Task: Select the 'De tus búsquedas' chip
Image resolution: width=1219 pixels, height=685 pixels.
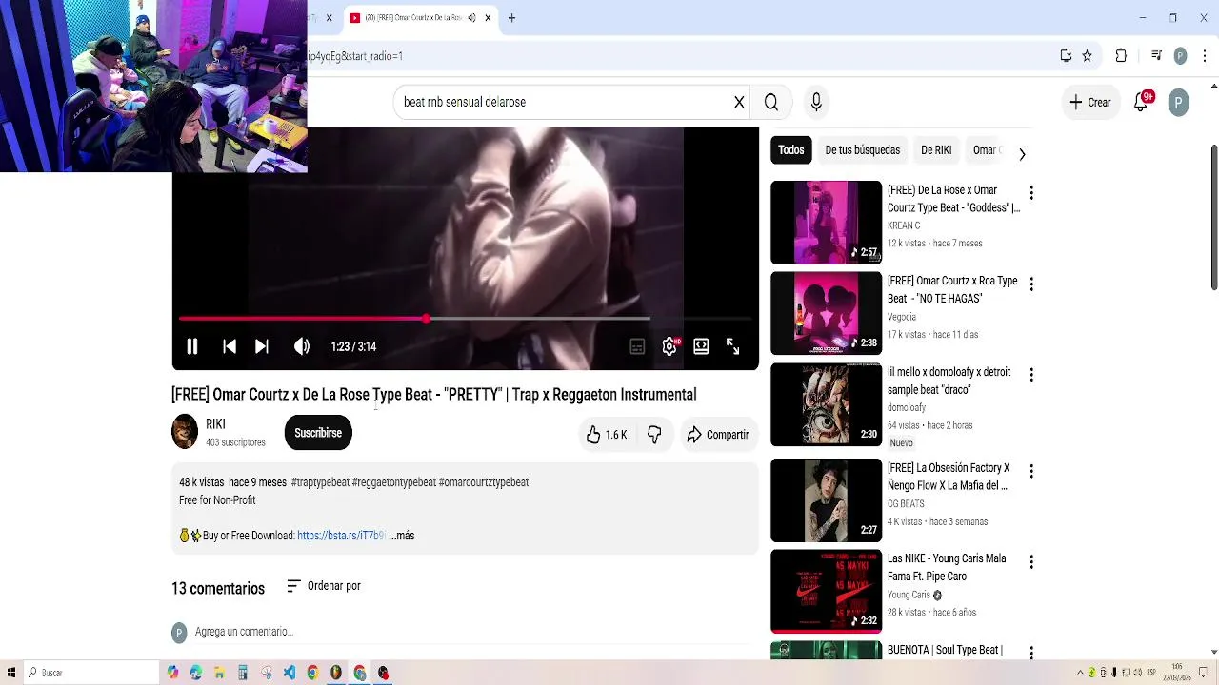Action: click(x=862, y=150)
